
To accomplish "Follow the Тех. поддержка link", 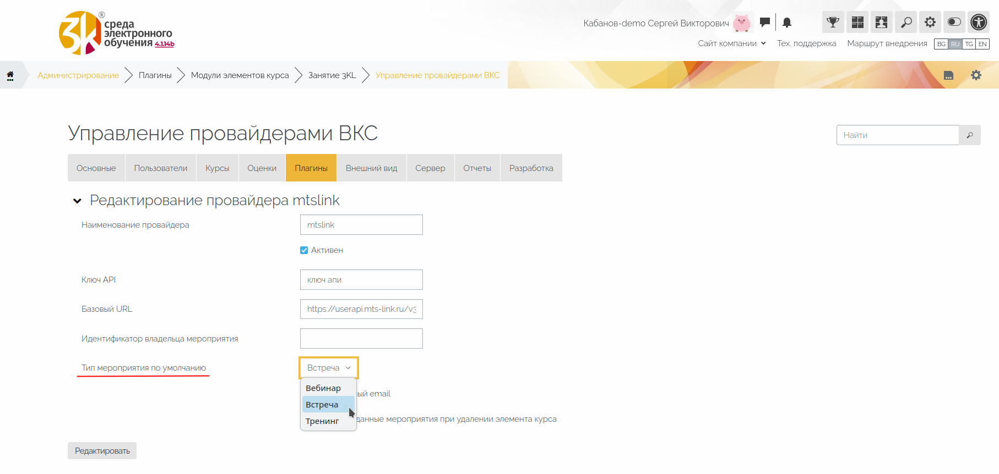I will 806,43.
